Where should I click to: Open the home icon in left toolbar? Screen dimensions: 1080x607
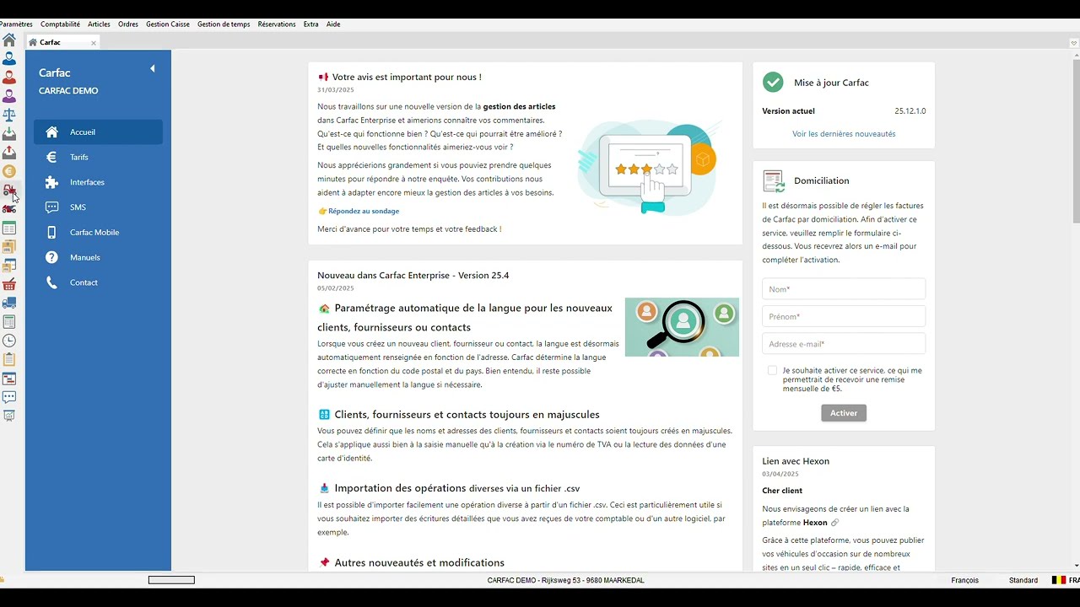[9, 40]
